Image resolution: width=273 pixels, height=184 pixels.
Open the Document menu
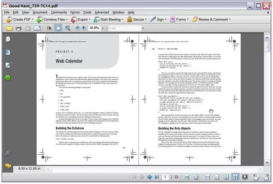point(40,12)
